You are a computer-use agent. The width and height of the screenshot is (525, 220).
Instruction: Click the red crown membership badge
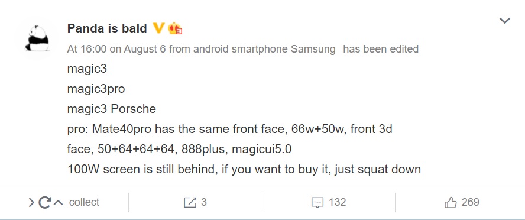[x=175, y=28]
